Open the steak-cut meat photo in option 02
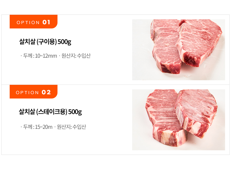 178,120
